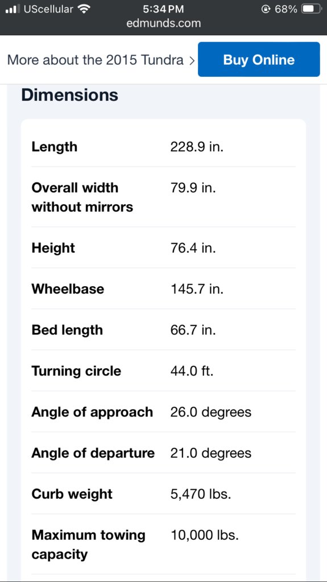Image resolution: width=327 pixels, height=582 pixels.
Task: Tap the chevron after 2015 Tundra
Action: tap(192, 60)
